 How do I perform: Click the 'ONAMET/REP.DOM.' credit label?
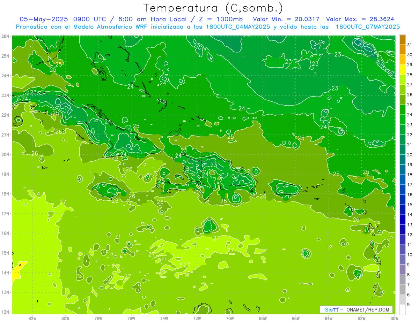368,309
